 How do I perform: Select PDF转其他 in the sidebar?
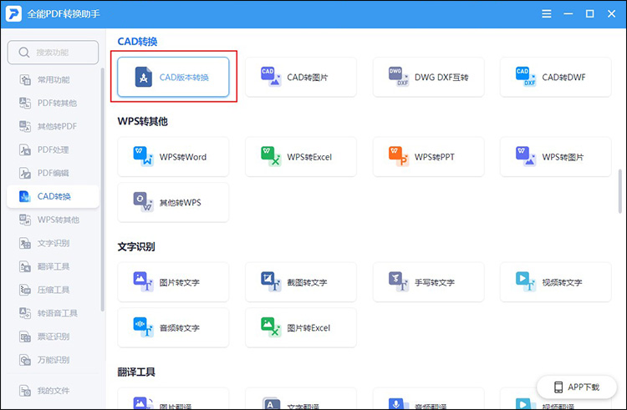click(x=53, y=103)
